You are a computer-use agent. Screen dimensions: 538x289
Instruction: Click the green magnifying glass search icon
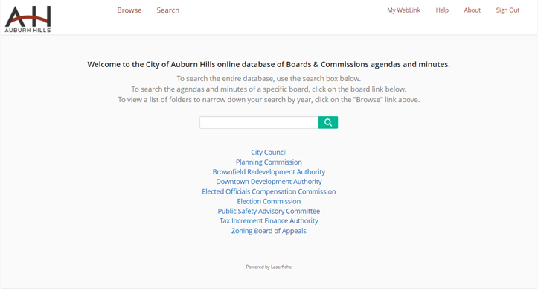(x=328, y=122)
